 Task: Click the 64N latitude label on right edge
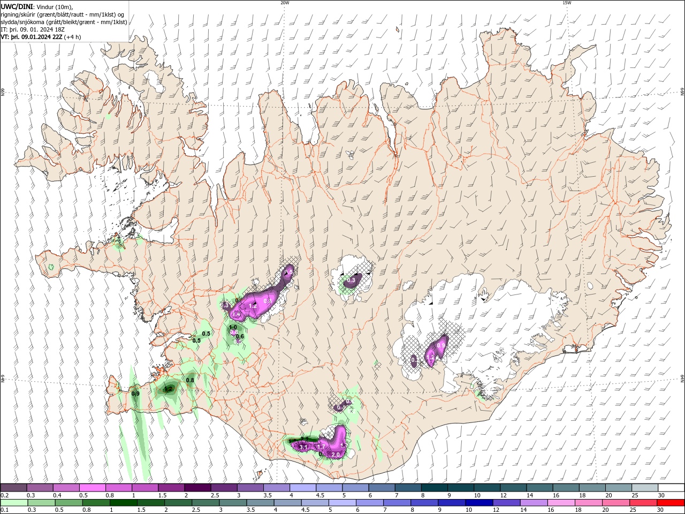tap(682, 379)
